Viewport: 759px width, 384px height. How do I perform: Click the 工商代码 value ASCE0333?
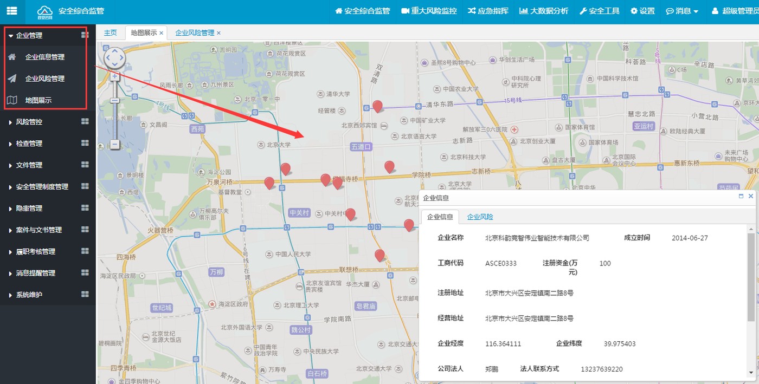(x=501, y=263)
